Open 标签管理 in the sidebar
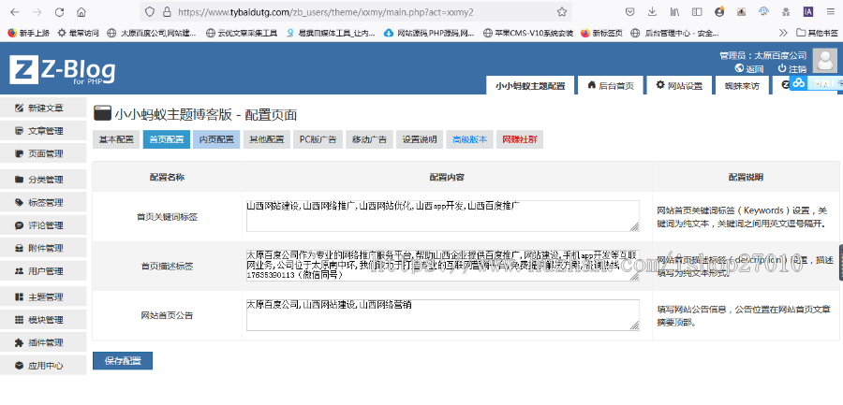Image resolution: width=843 pixels, height=405 pixels. tap(43, 202)
